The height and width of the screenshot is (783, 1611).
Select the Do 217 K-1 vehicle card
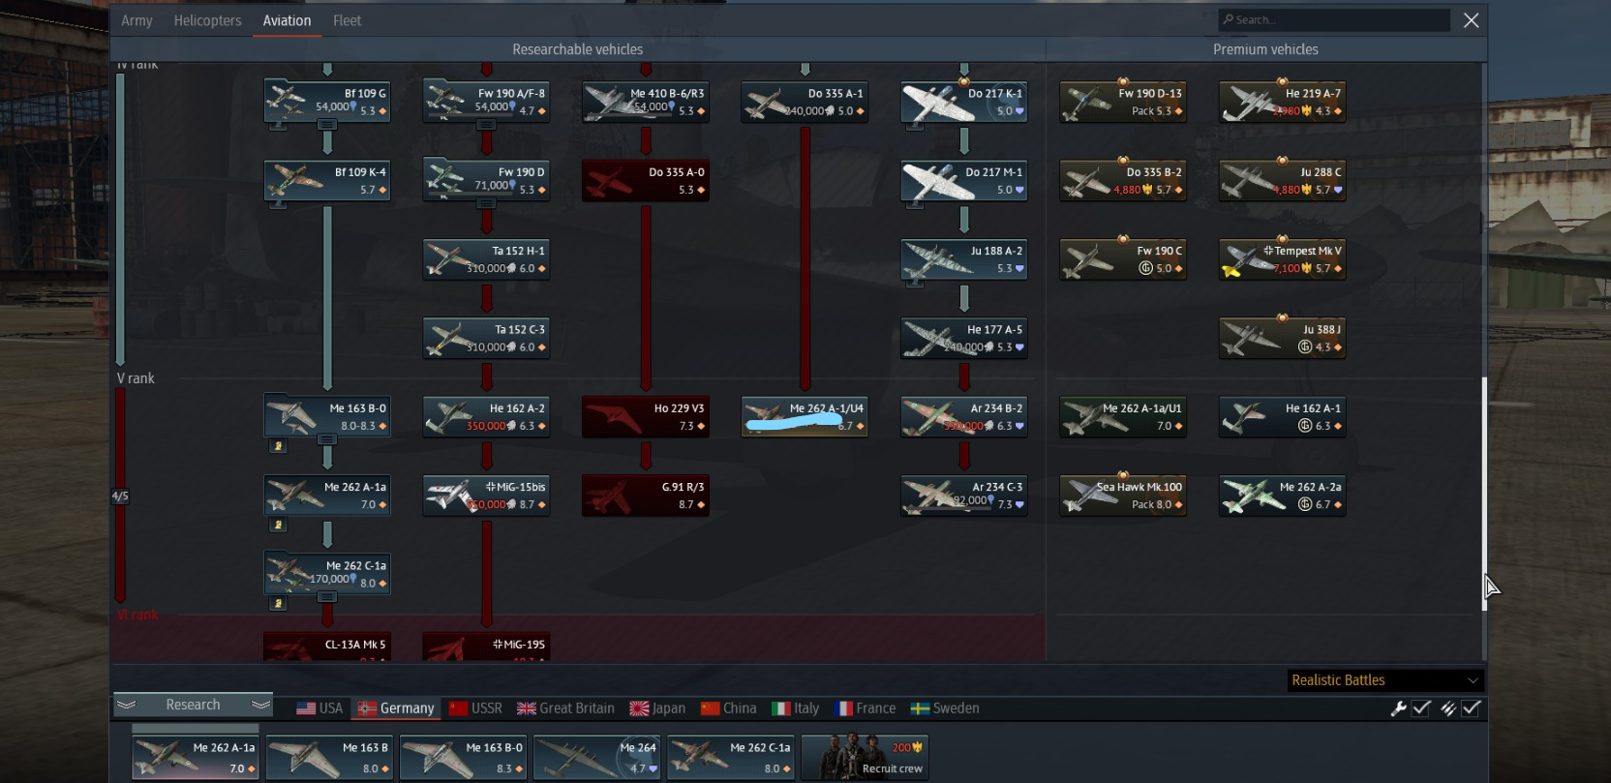tap(963, 102)
